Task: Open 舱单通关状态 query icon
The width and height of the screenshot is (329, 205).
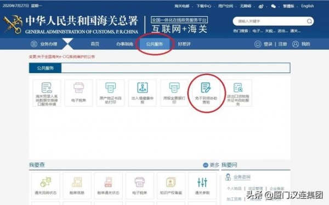Action: pyautogui.click(x=108, y=182)
